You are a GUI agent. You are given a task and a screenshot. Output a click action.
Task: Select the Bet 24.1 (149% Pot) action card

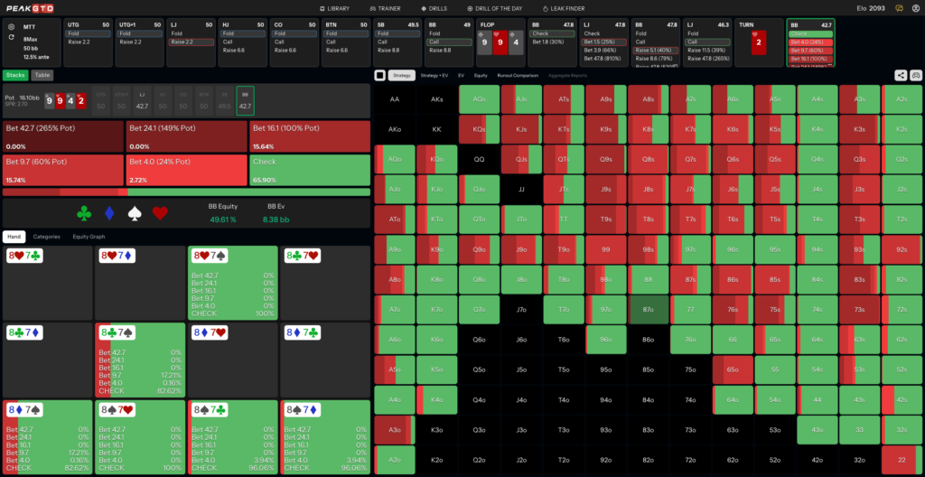point(186,136)
